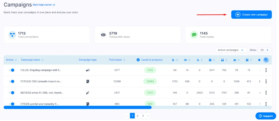This screenshot has height=121, width=279.
Task: Click the first stats column header icon above 54
Action: coord(173,60)
